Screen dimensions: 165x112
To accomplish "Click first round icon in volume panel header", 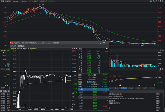I will pyautogui.click(x=161, y=50).
